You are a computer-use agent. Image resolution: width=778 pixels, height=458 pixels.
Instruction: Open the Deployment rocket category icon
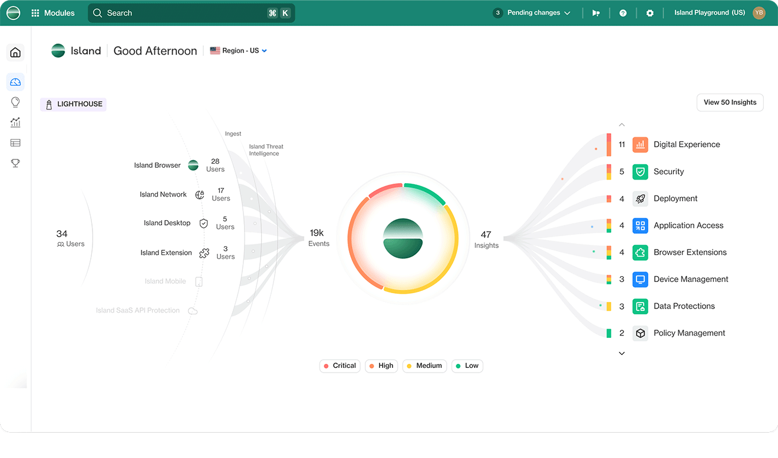click(640, 199)
